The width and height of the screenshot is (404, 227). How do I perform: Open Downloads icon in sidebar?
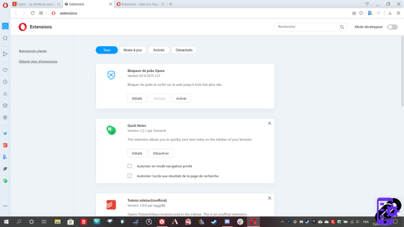(x=5, y=93)
